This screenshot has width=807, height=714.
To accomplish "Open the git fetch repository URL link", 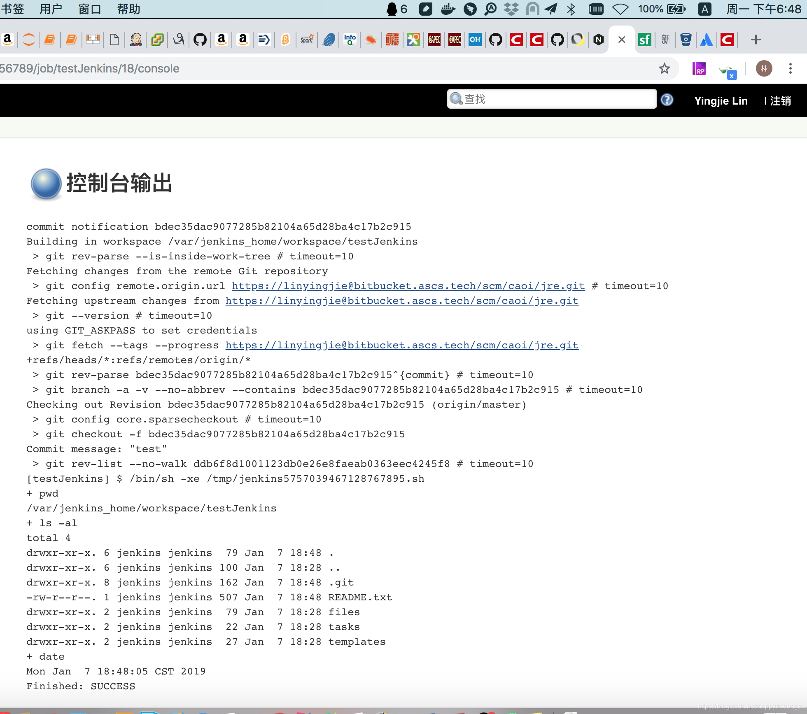I will [x=402, y=345].
